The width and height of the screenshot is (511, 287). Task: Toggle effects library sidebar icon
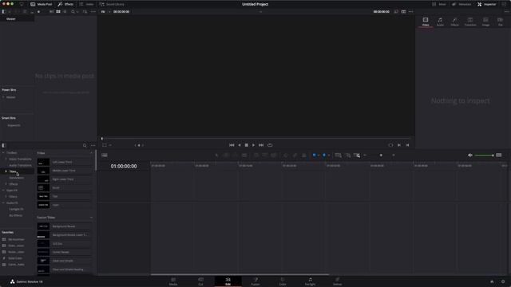(4, 145)
